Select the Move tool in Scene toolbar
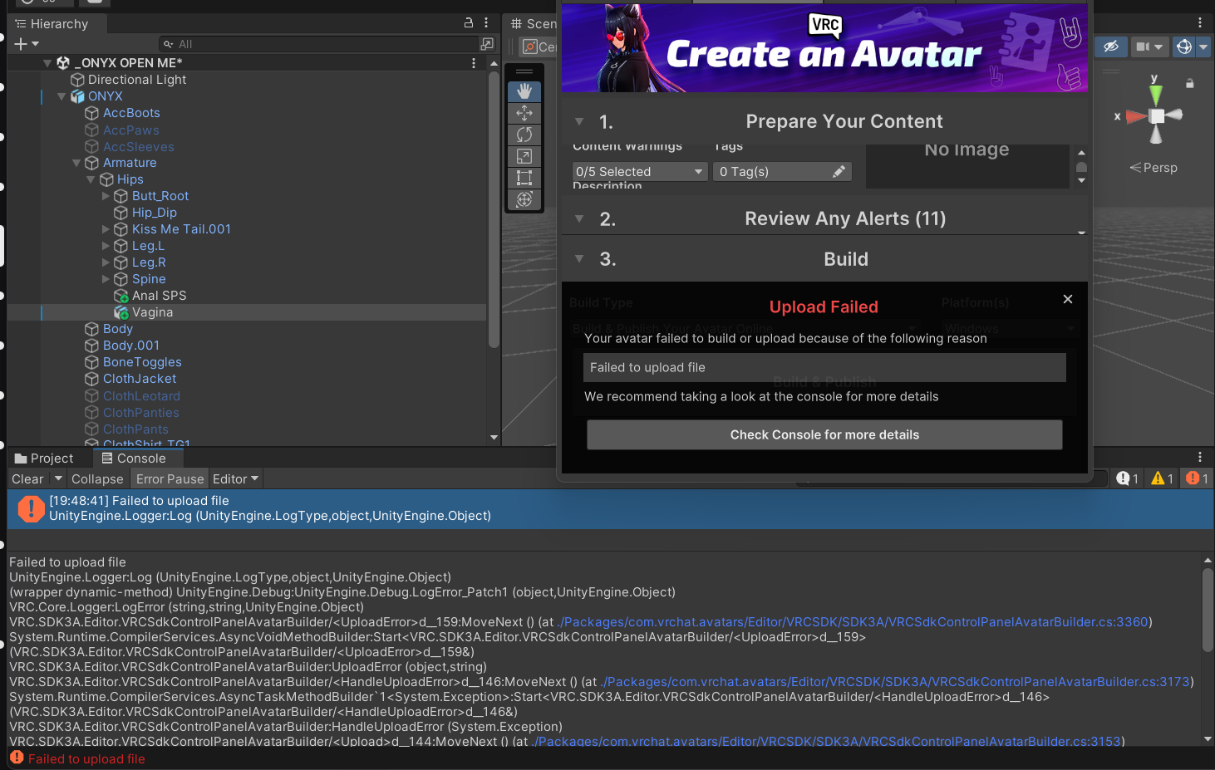 pyautogui.click(x=524, y=113)
